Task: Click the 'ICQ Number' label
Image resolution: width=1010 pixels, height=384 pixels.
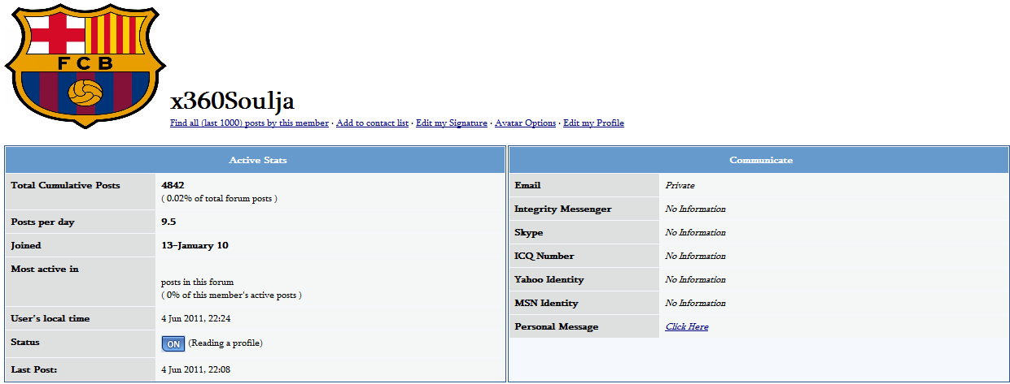Action: 544,256
